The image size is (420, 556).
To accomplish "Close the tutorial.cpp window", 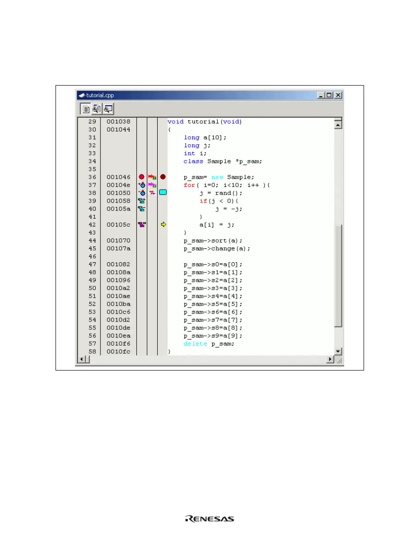I will [338, 95].
